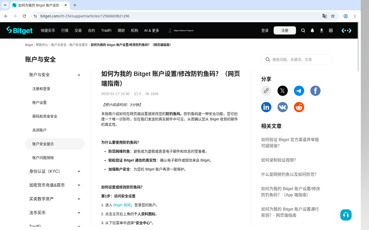Click the app download icon in header
The image size is (369, 230).
[x=322, y=30]
